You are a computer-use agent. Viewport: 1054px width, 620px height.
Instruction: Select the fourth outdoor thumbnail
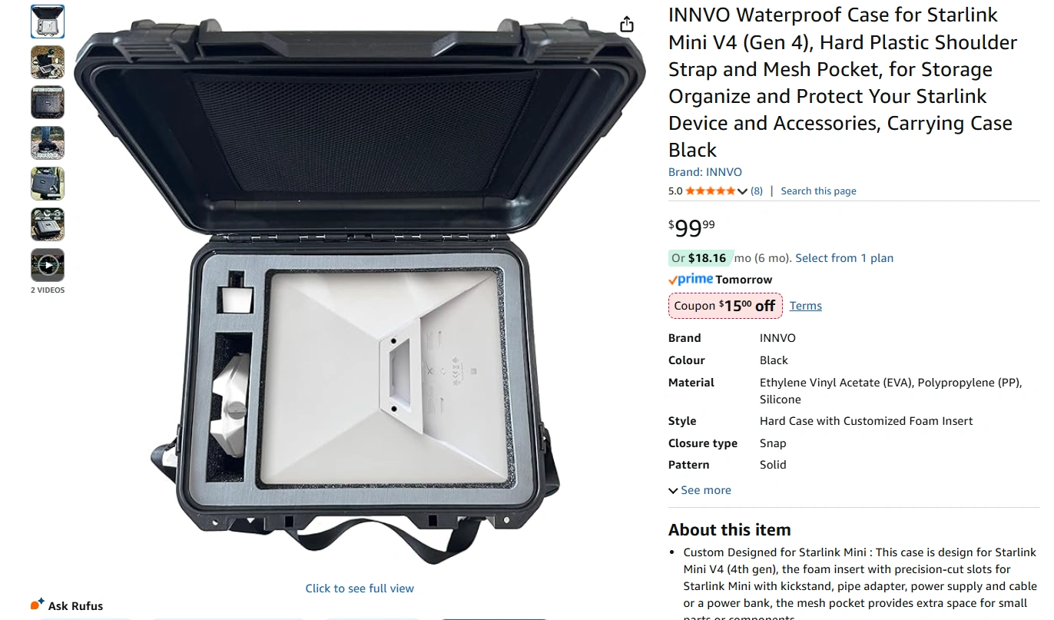click(x=48, y=143)
